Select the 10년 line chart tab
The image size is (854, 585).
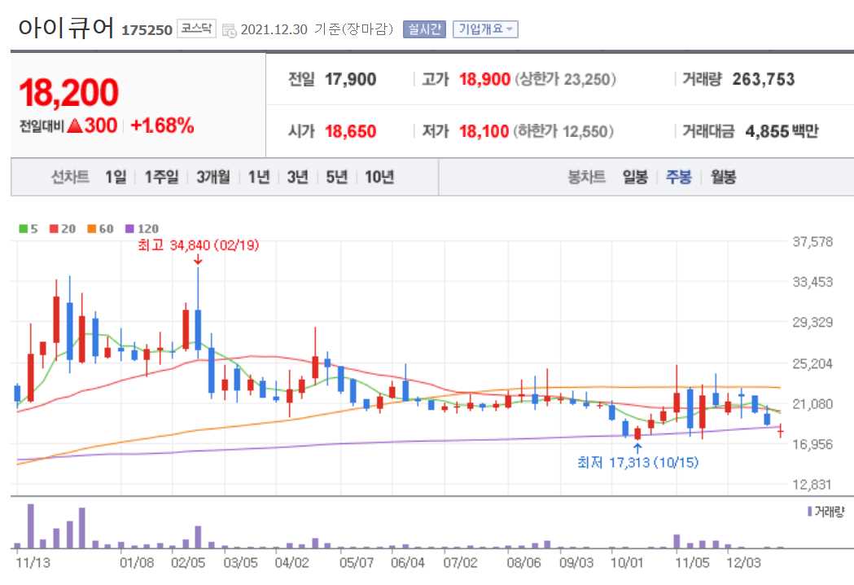[x=379, y=177]
